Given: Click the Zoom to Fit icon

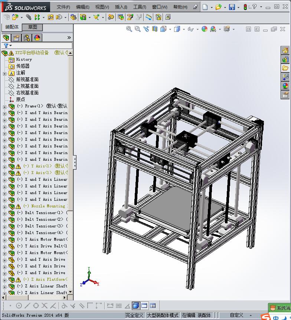Looking at the screenshot, I should pos(129,29).
